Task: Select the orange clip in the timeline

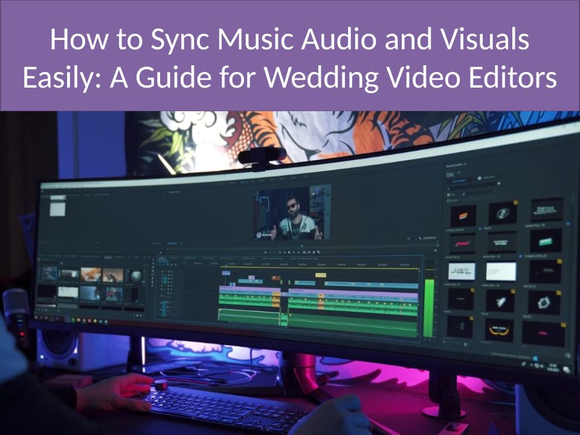Action: click(275, 279)
